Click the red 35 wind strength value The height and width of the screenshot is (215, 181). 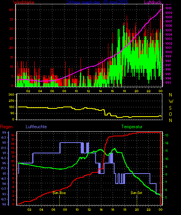(x=11, y=19)
